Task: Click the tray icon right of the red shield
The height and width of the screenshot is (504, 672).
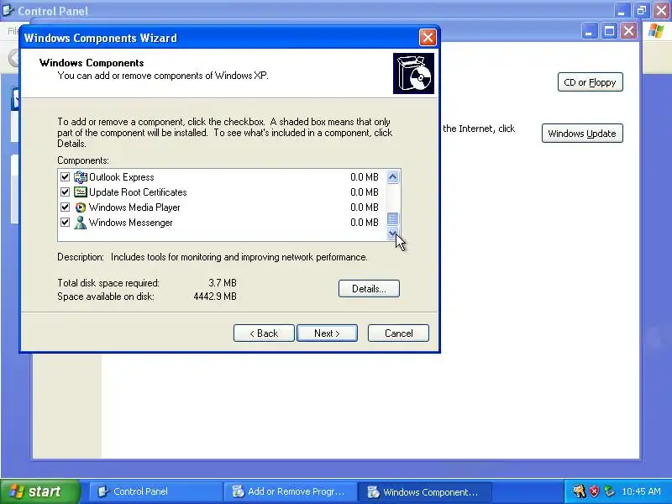Action: (x=609, y=491)
